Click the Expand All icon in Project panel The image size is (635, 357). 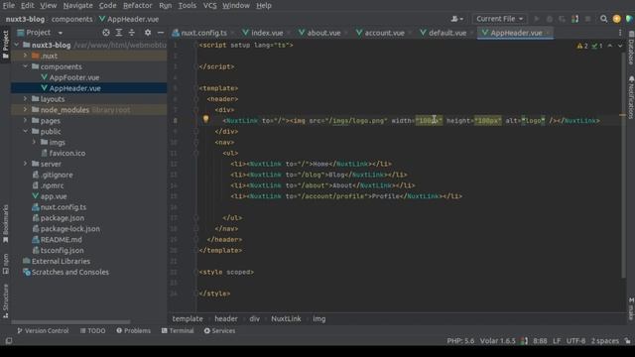[119, 33]
